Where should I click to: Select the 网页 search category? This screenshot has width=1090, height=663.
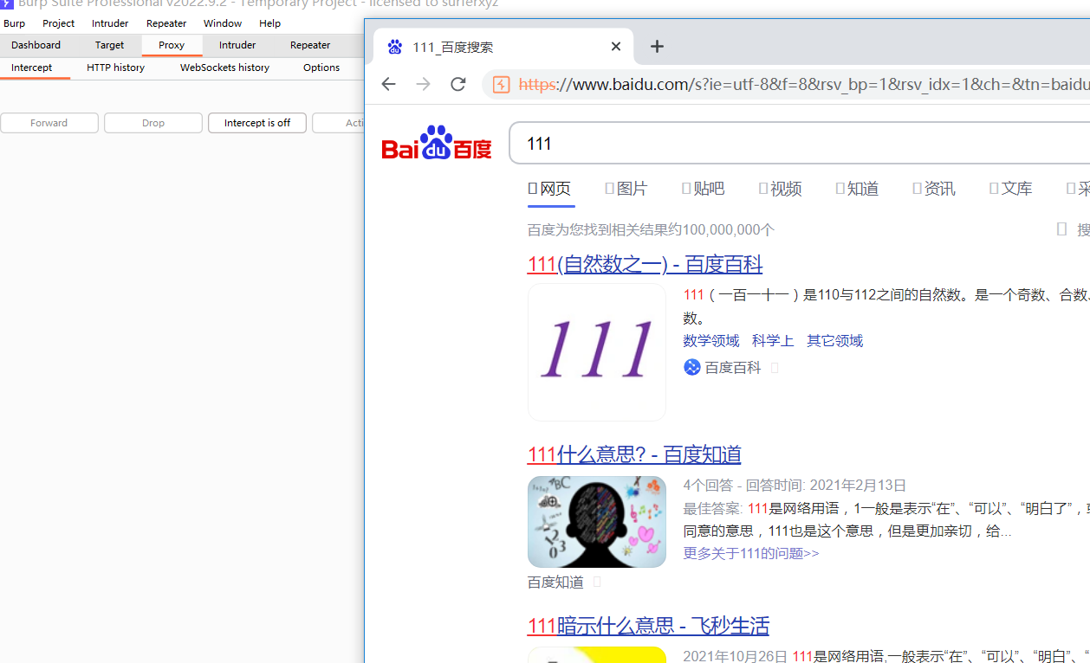point(550,189)
